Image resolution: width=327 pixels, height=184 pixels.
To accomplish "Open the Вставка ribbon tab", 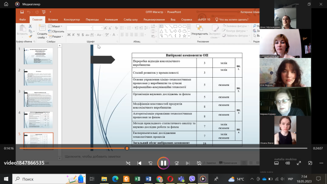I will (53, 20).
